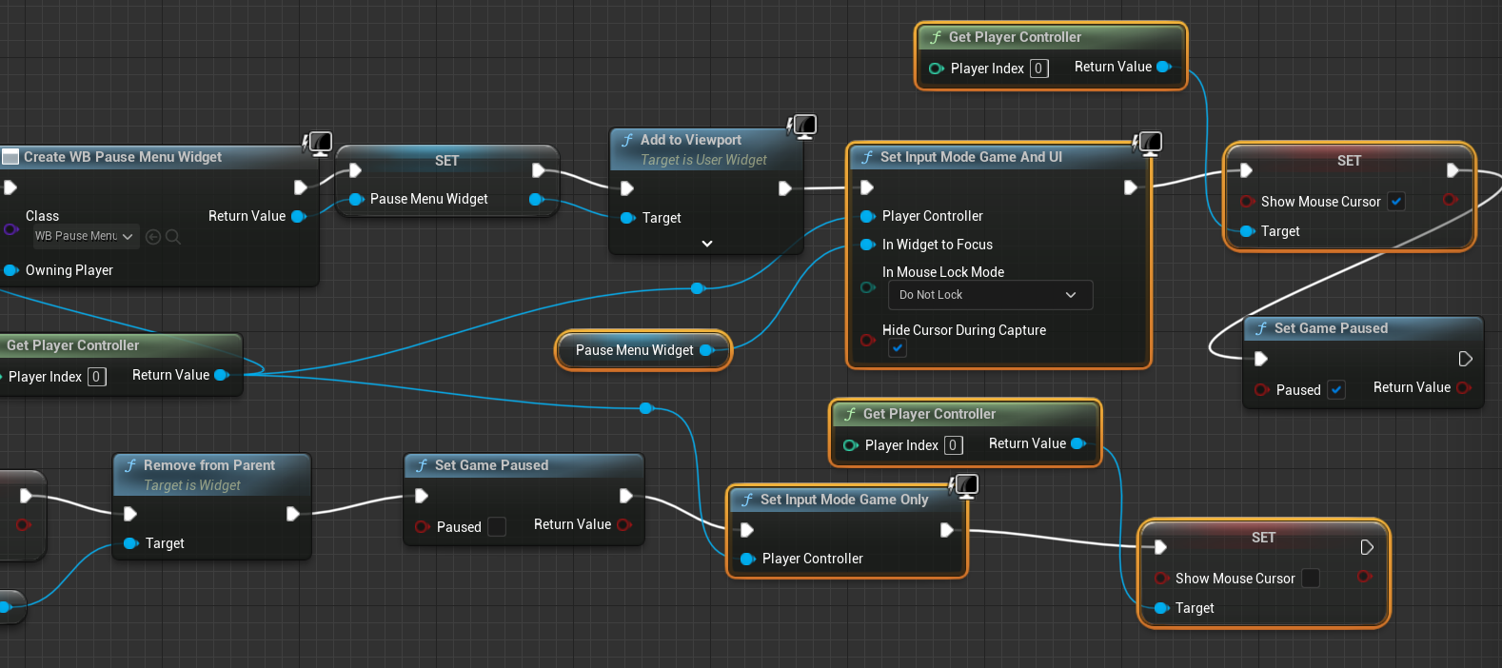1502x668 pixels.
Task: Click the magnifier browse icon beside the Class dropdown
Action: 173,237
